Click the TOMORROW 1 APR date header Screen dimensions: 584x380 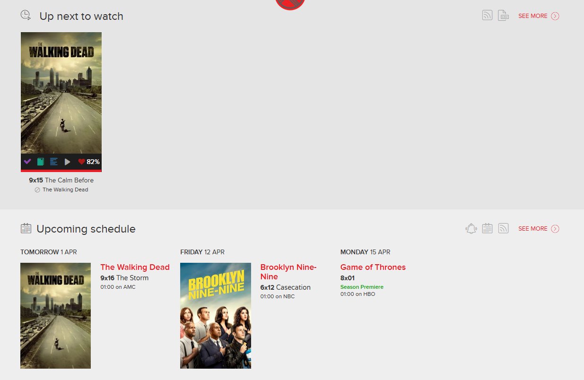[x=49, y=252]
